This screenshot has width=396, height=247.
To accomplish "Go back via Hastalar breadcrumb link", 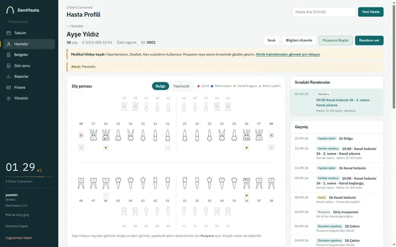I will pos(75,26).
